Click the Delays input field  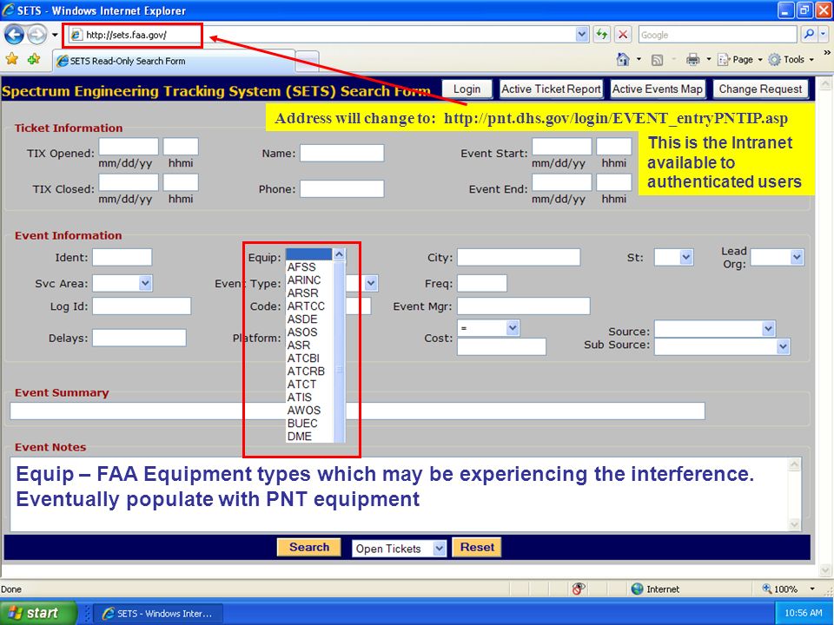(x=139, y=338)
